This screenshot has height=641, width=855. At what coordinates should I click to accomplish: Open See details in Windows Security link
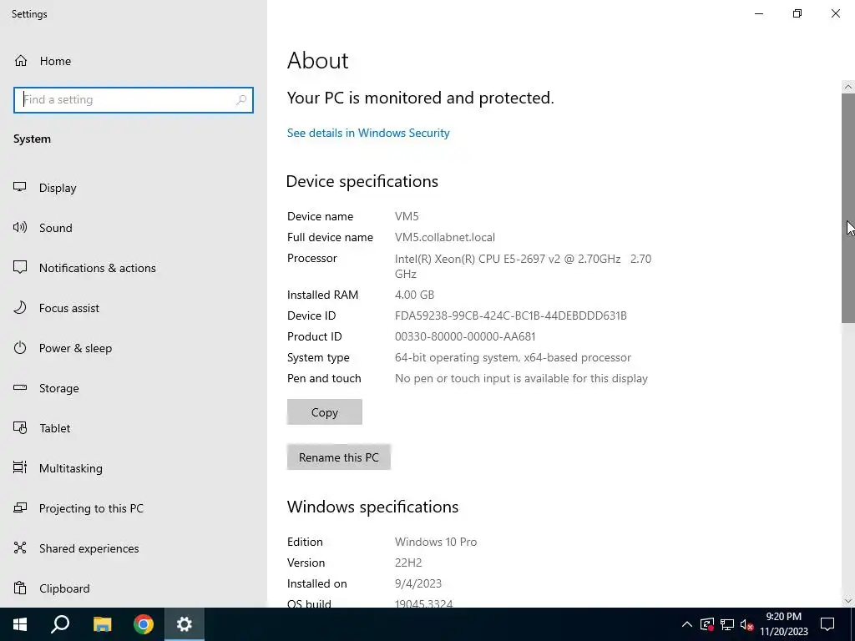(368, 133)
